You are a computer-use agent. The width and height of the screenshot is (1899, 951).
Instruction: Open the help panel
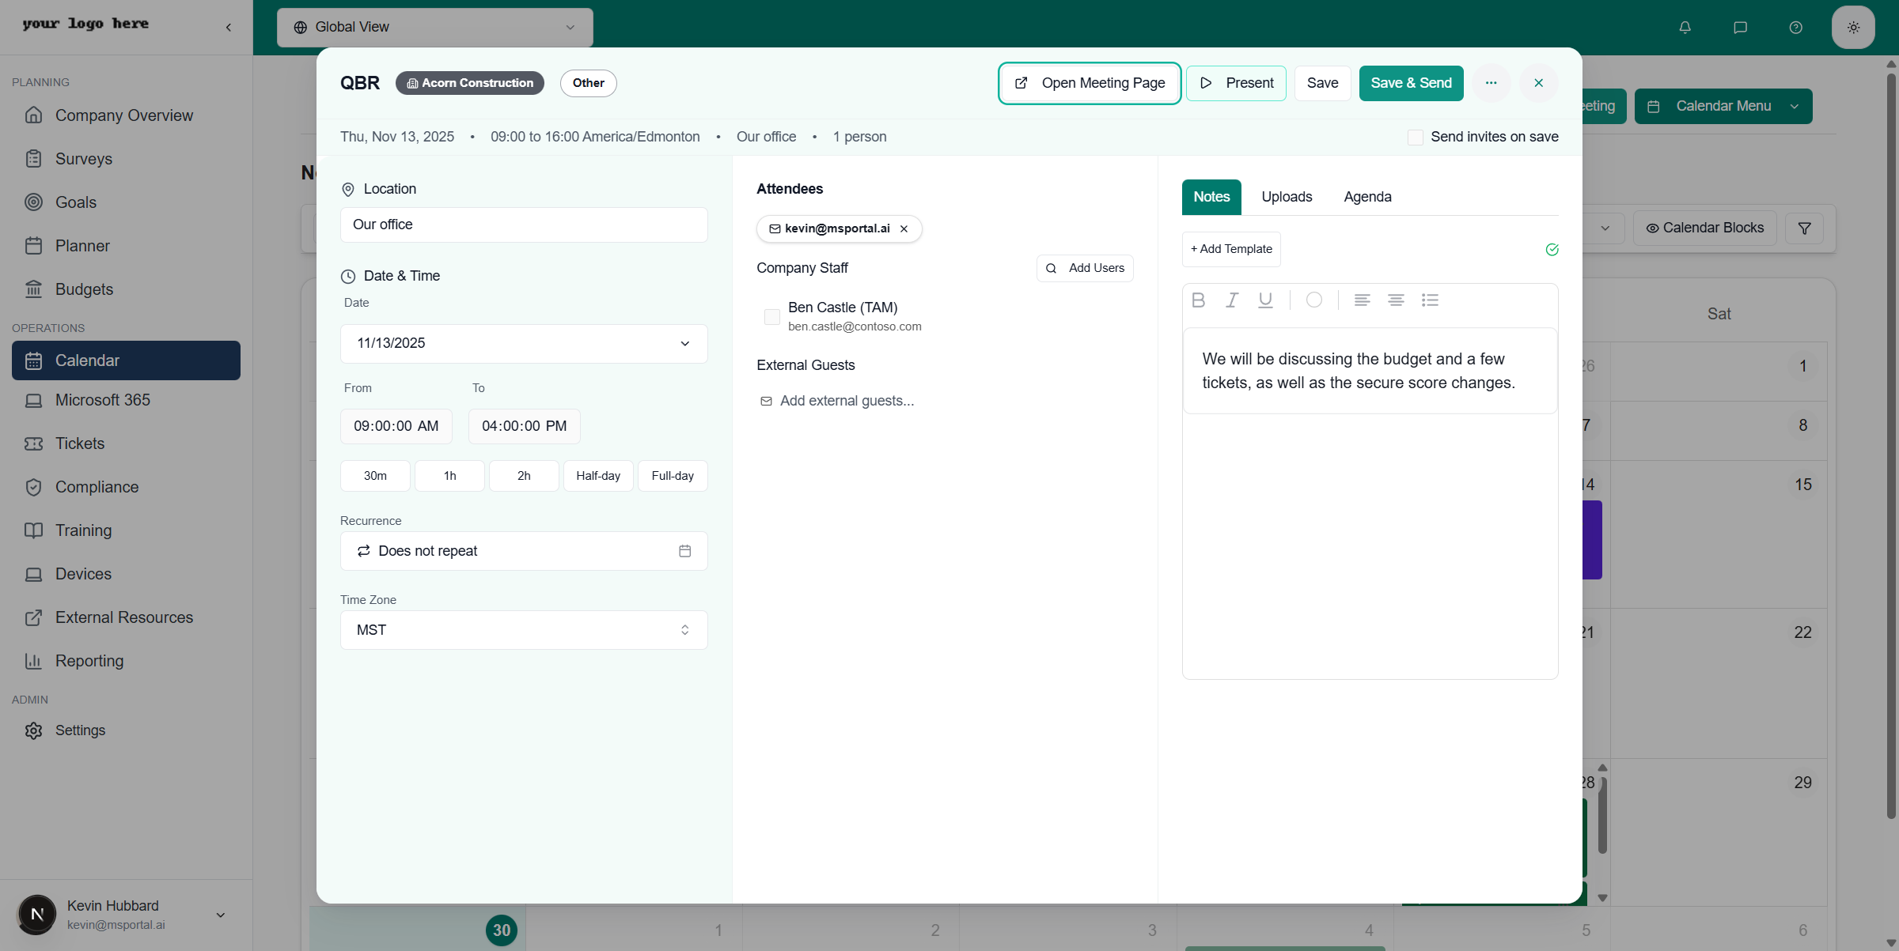[x=1795, y=27]
